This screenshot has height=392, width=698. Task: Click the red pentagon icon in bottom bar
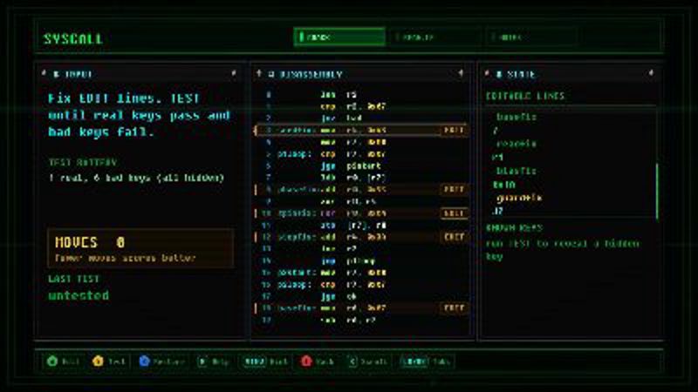click(306, 361)
